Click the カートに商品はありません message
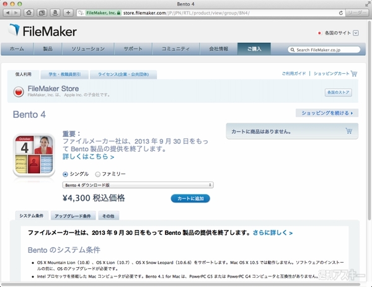Screen dimensions: 372x287 tap(261, 131)
